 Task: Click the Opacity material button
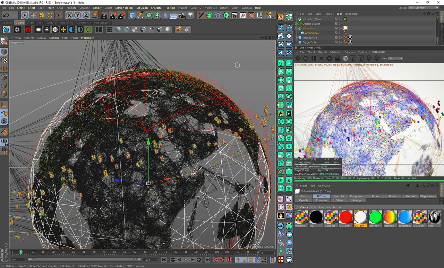point(304,200)
